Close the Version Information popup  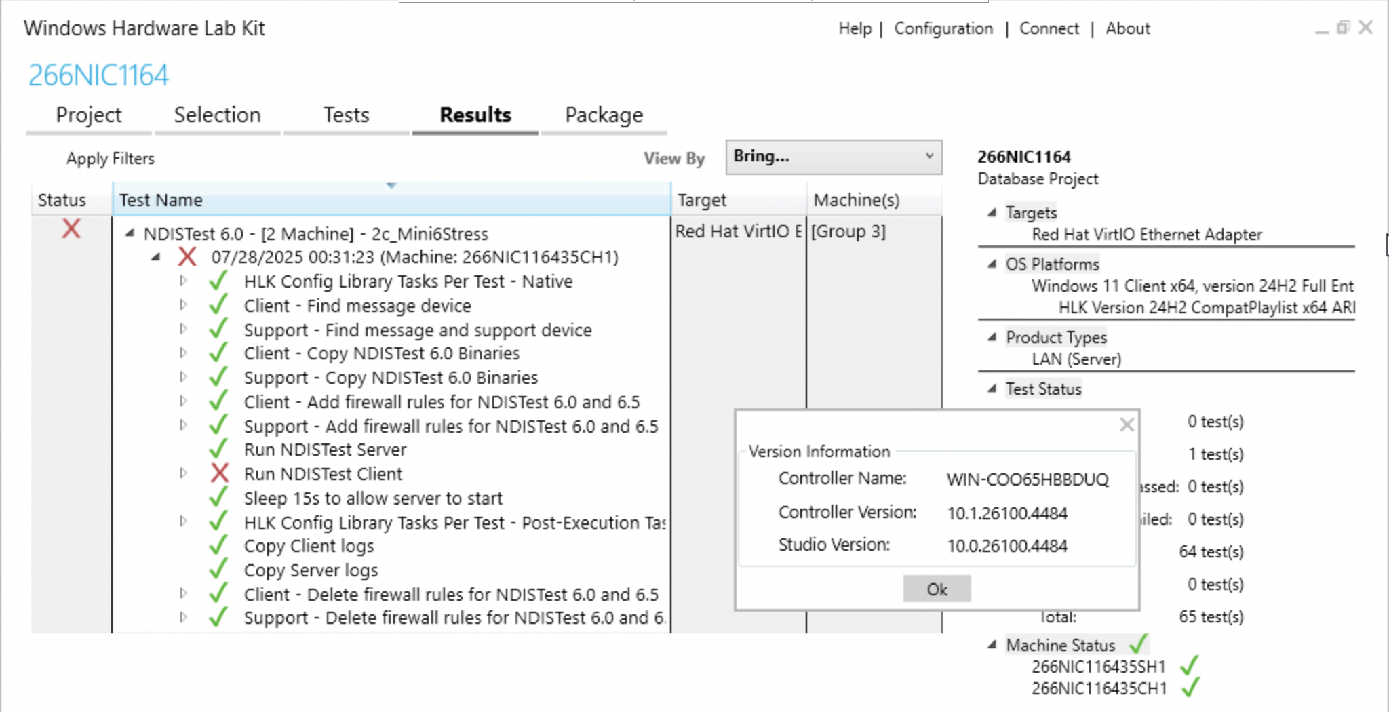pos(1127,425)
